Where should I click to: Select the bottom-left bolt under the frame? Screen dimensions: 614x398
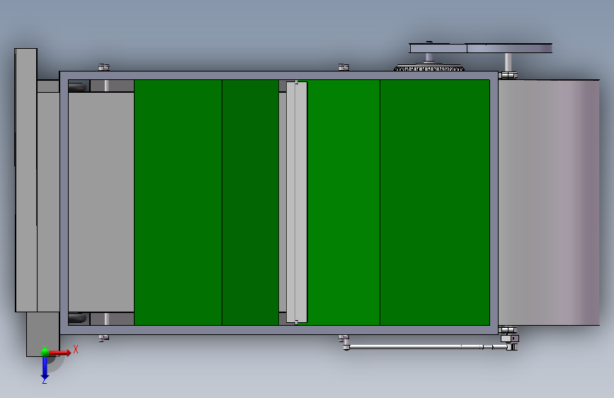point(104,338)
